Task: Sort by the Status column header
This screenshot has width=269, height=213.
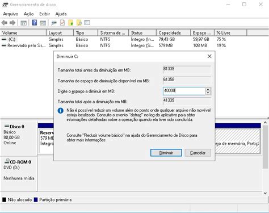Action: tap(142, 33)
